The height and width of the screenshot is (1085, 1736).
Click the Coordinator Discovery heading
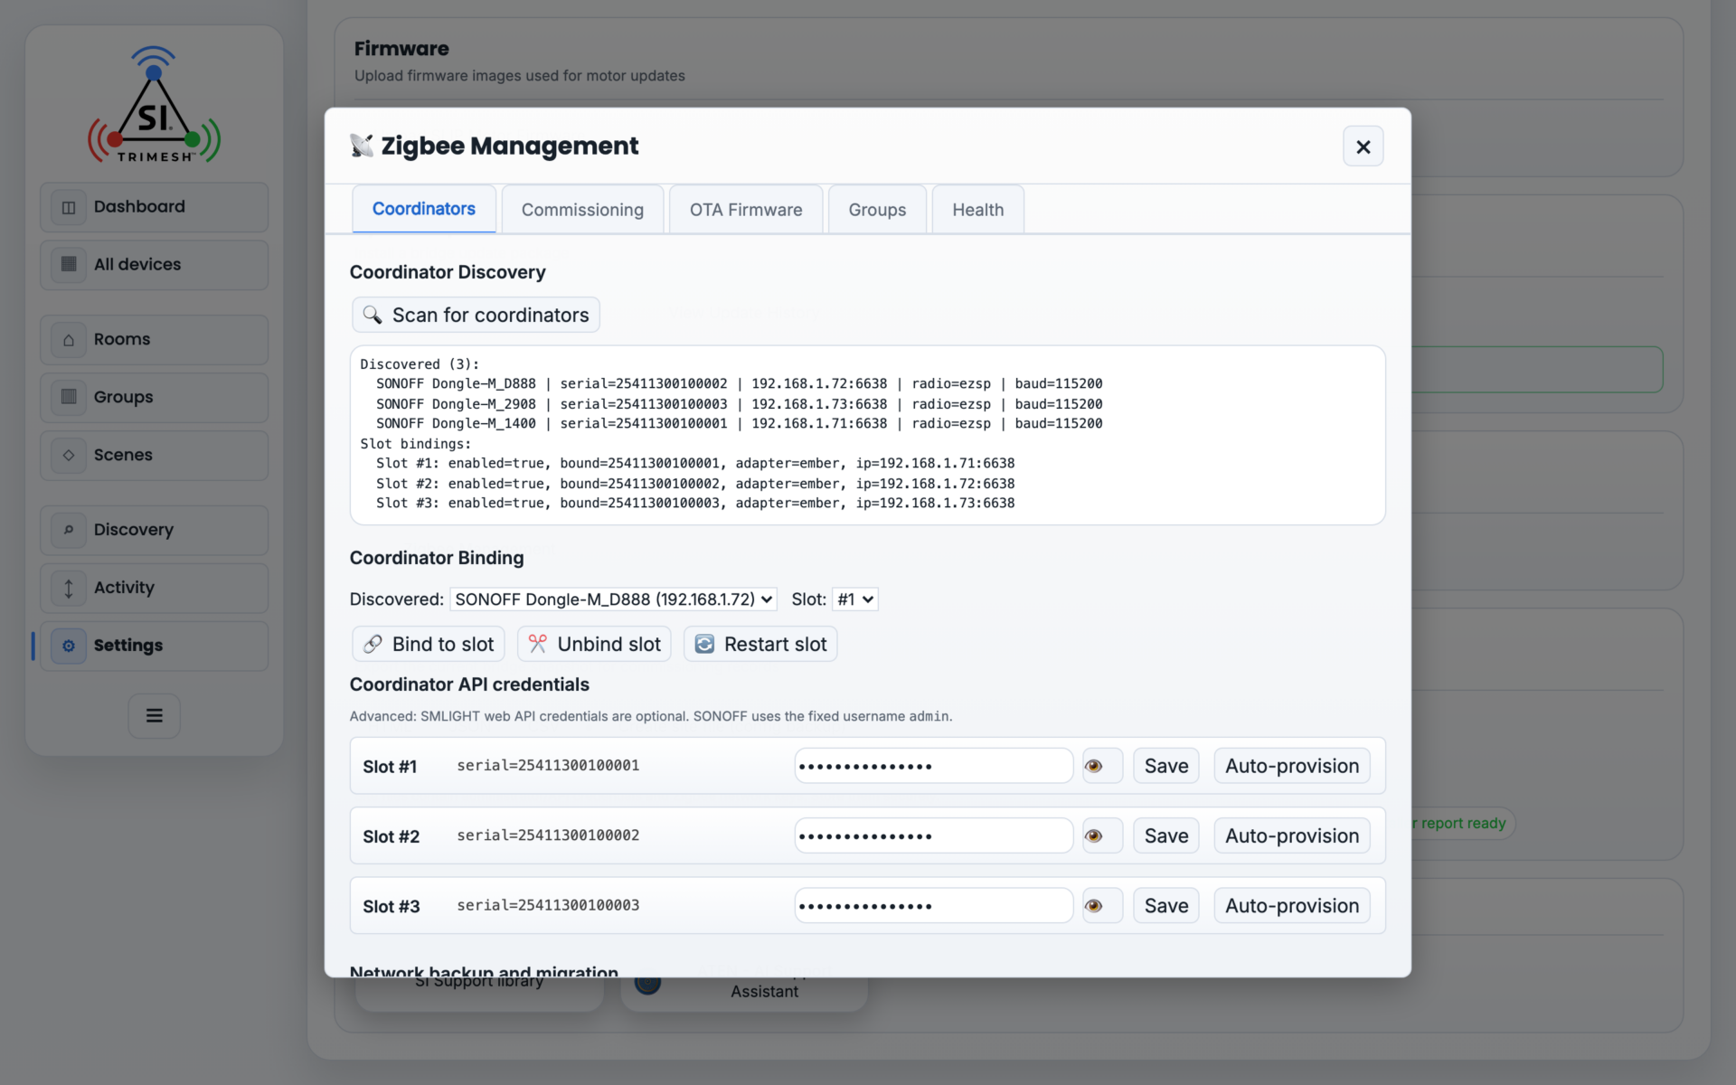click(x=448, y=272)
